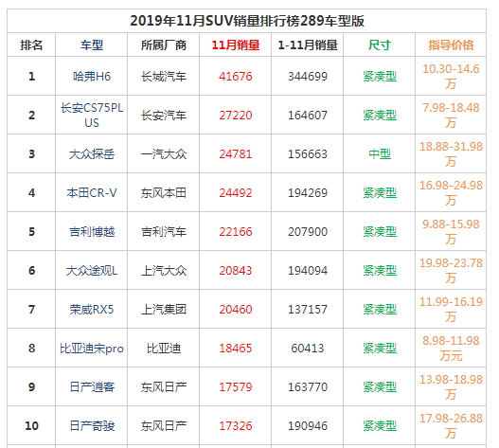This screenshot has width=499, height=448.
Task: Click the November sales value 24492
Action: click(x=236, y=193)
